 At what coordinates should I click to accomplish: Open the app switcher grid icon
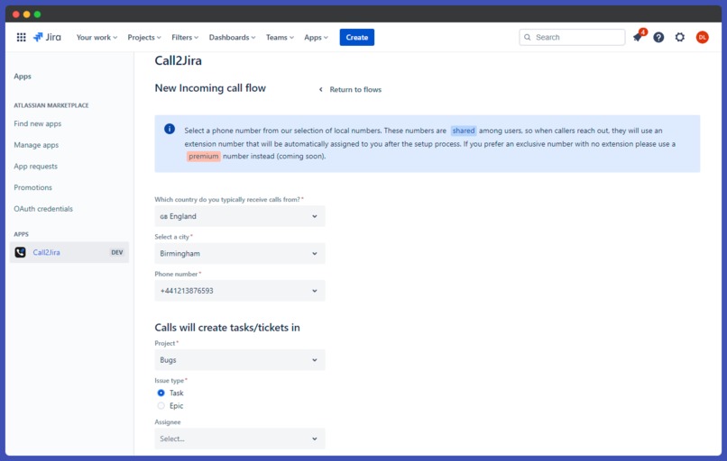tap(22, 37)
